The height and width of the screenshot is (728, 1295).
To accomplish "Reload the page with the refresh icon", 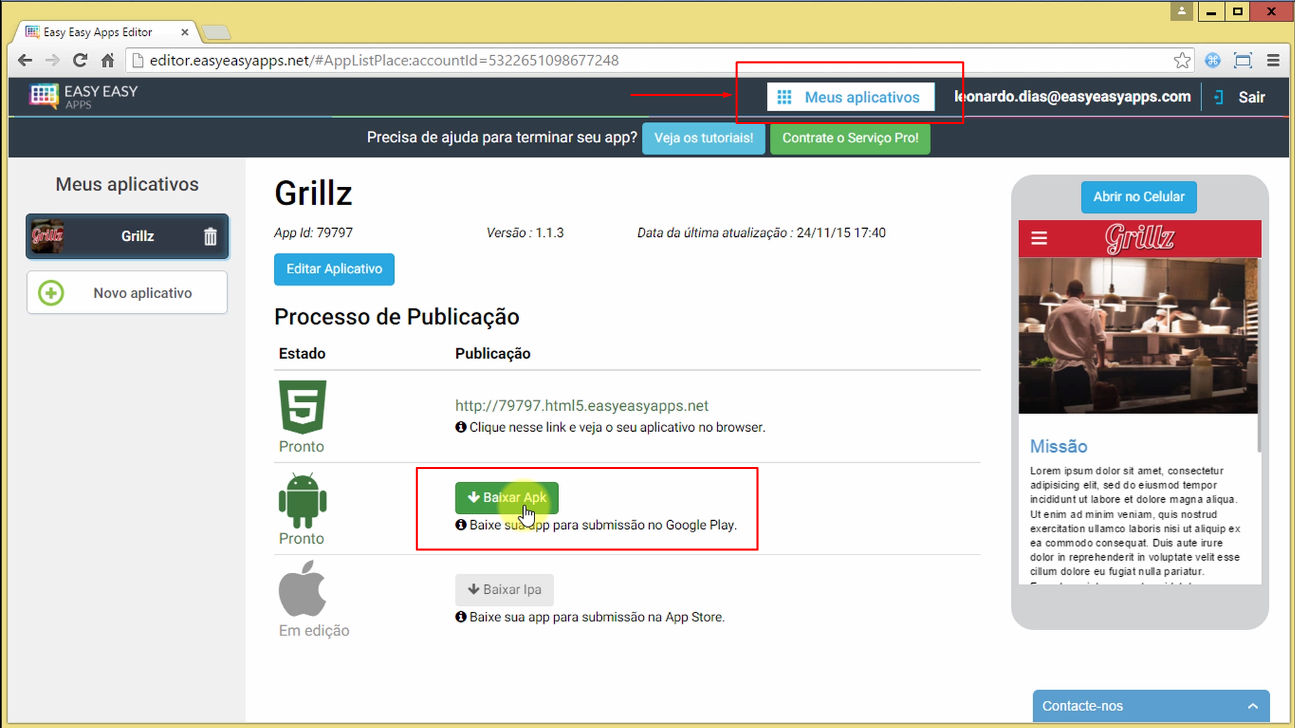I will [x=80, y=61].
